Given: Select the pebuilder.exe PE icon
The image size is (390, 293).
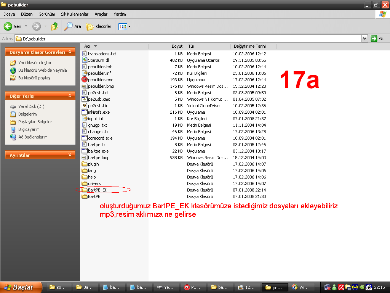Looking at the screenshot, I should (85, 79).
